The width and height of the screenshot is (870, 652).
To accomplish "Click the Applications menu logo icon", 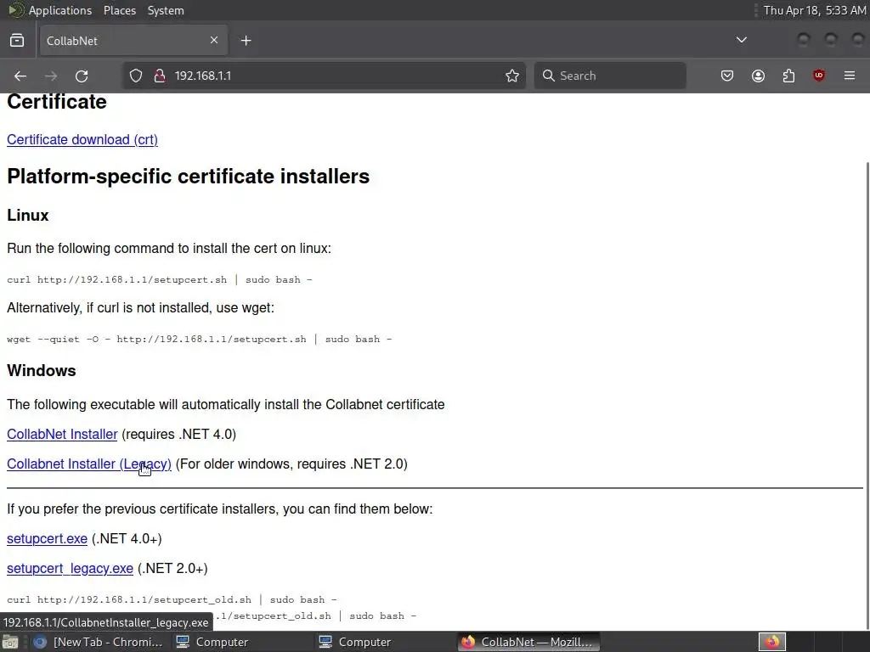I will pos(15,10).
